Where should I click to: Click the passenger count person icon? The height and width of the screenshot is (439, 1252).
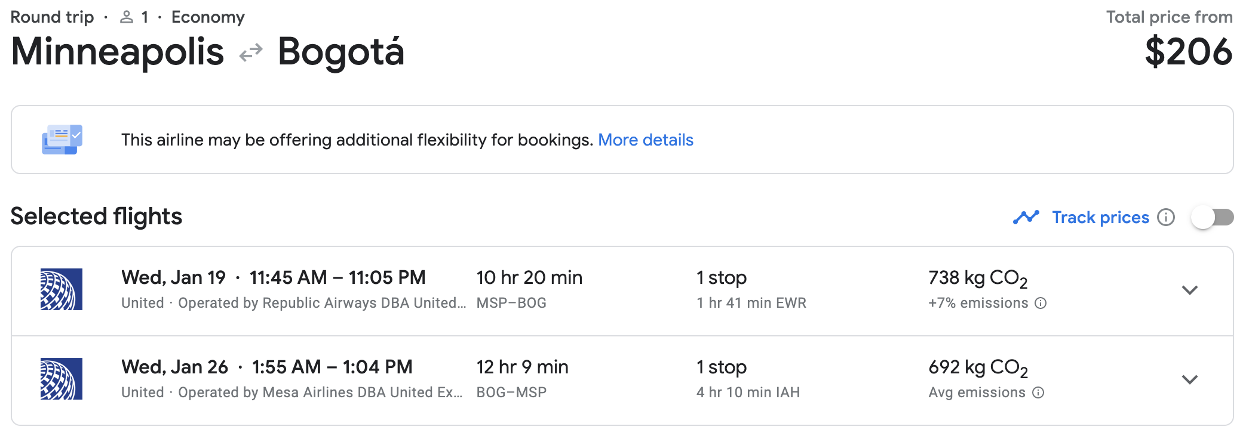(125, 17)
